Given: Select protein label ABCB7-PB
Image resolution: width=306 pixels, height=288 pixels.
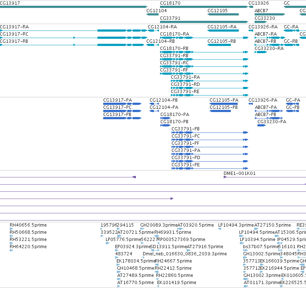Looking at the screenshot, I should pyautogui.click(x=266, y=115).
